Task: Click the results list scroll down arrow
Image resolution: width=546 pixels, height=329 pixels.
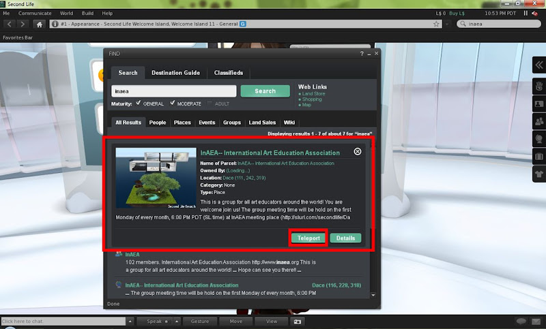Action: (x=373, y=295)
